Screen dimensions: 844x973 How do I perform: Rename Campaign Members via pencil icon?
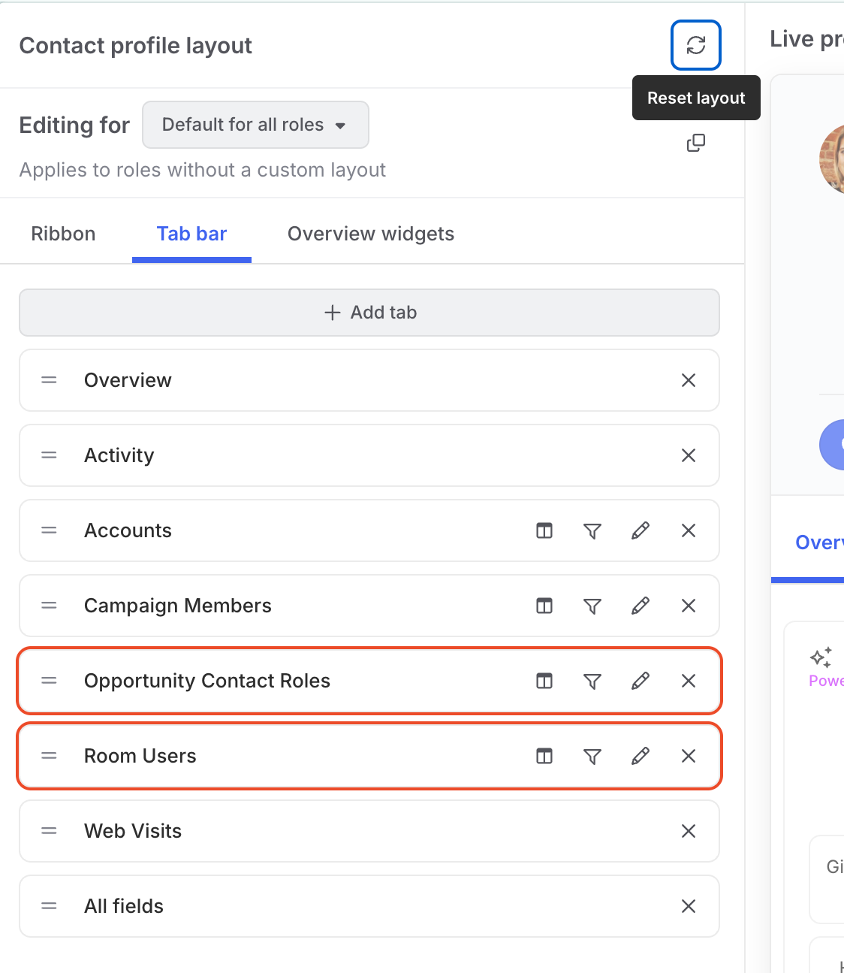(641, 606)
